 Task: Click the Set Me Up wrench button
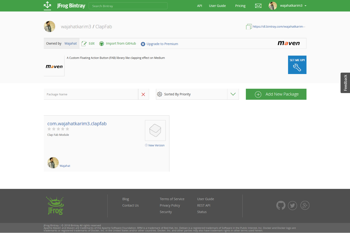(297, 65)
